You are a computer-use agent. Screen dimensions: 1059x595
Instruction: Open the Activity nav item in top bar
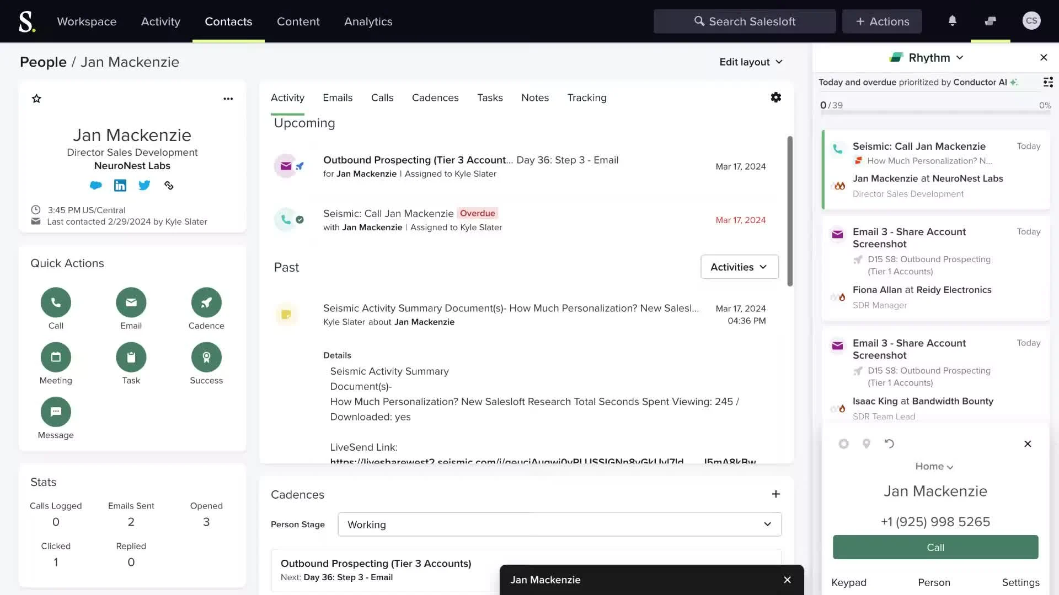click(161, 21)
